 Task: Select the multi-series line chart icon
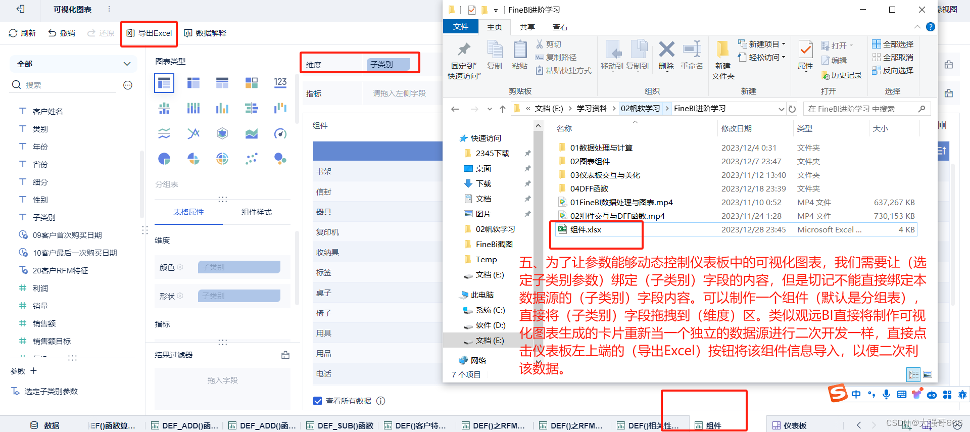pos(164,133)
